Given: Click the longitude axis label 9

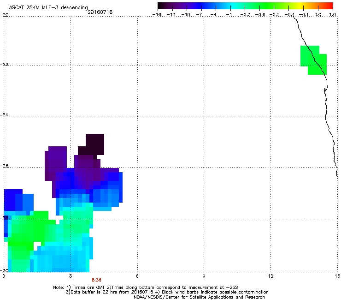Looking at the screenshot, I should click(204, 276).
